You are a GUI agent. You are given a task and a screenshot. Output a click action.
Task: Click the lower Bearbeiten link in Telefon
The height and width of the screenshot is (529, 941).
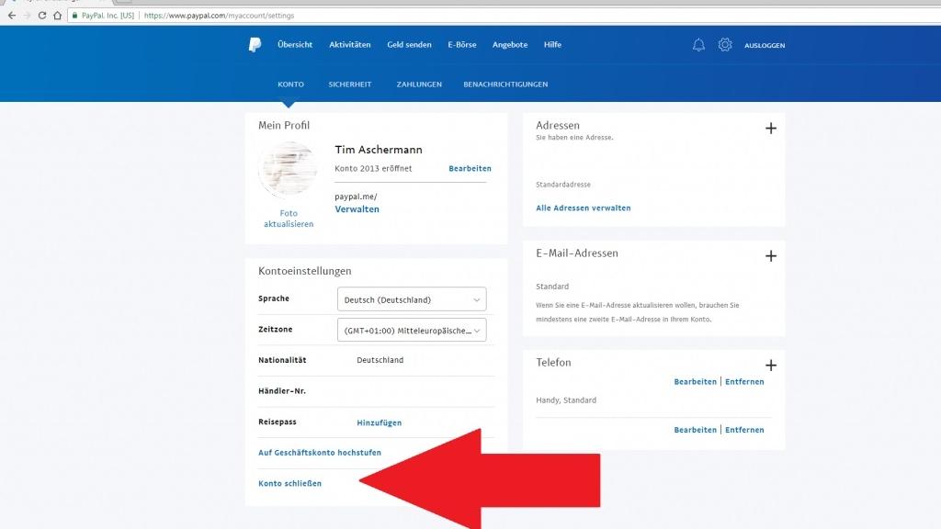pos(695,430)
